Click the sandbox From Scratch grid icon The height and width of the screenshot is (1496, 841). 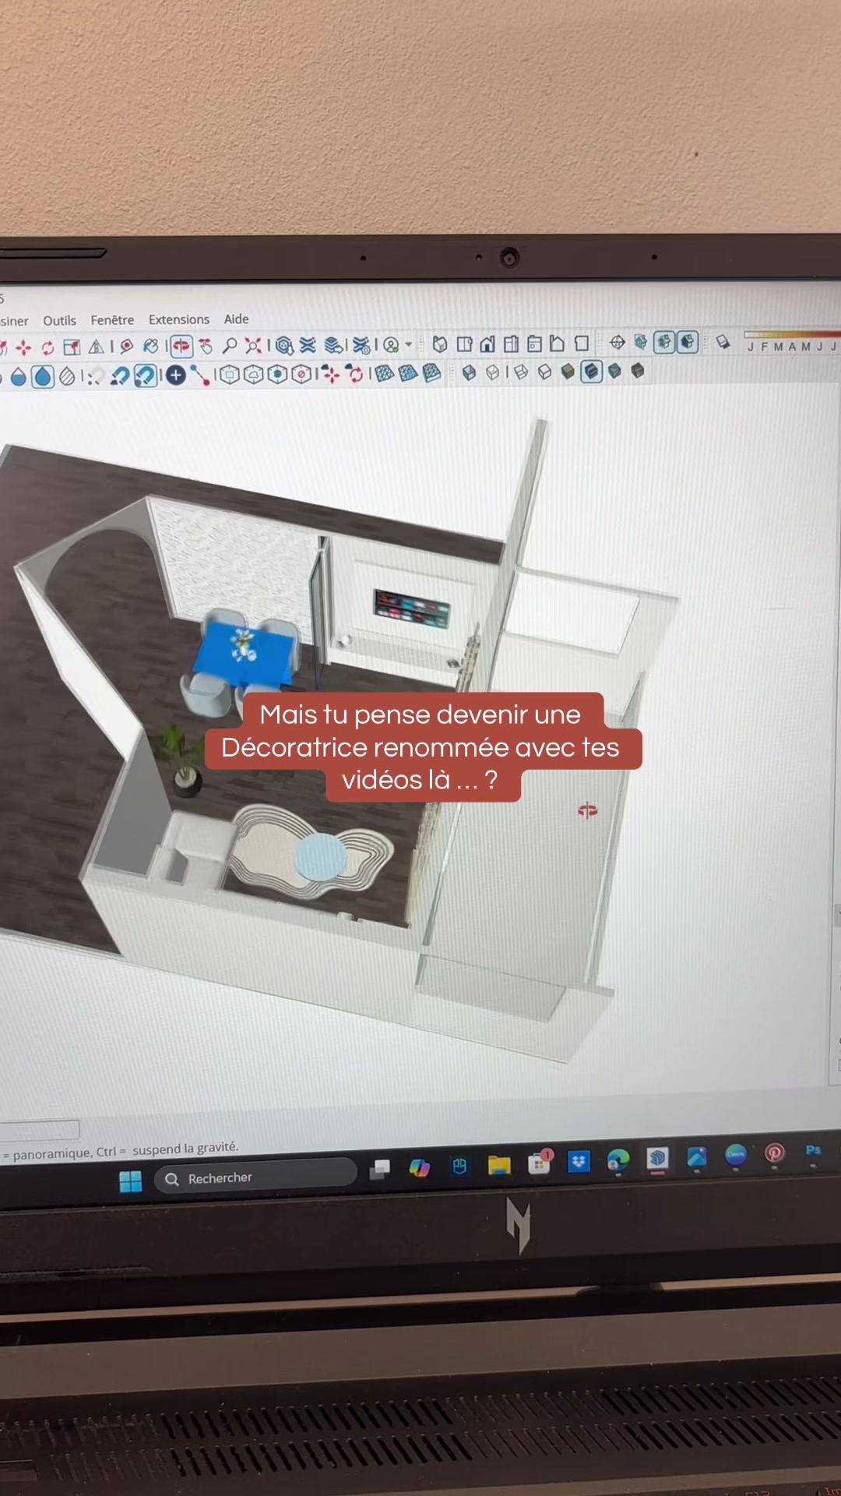click(x=408, y=373)
